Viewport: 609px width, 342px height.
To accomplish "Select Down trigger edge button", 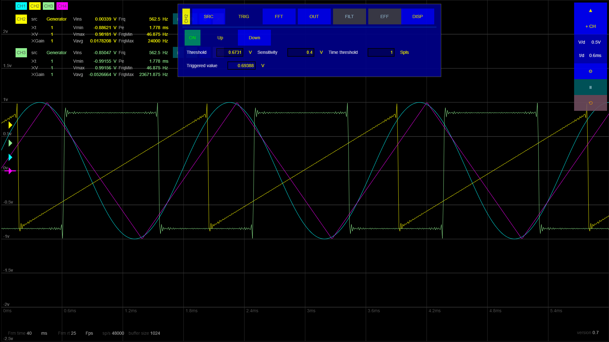I will point(254,38).
